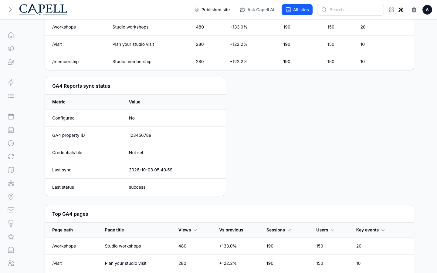This screenshot has width=437, height=273.
Task: Click the 'Last sync' metric label
Action: click(x=62, y=170)
